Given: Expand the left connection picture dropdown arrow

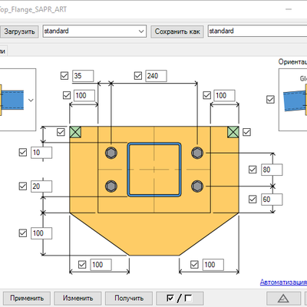Looking at the screenshot, I should click(x=31, y=100).
